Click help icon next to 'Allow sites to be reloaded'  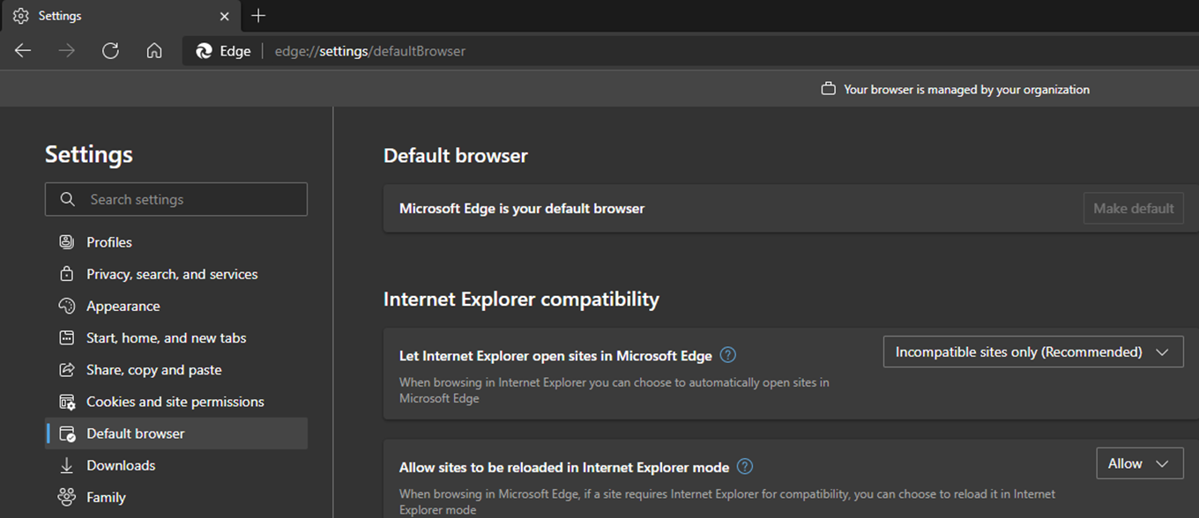pos(745,467)
